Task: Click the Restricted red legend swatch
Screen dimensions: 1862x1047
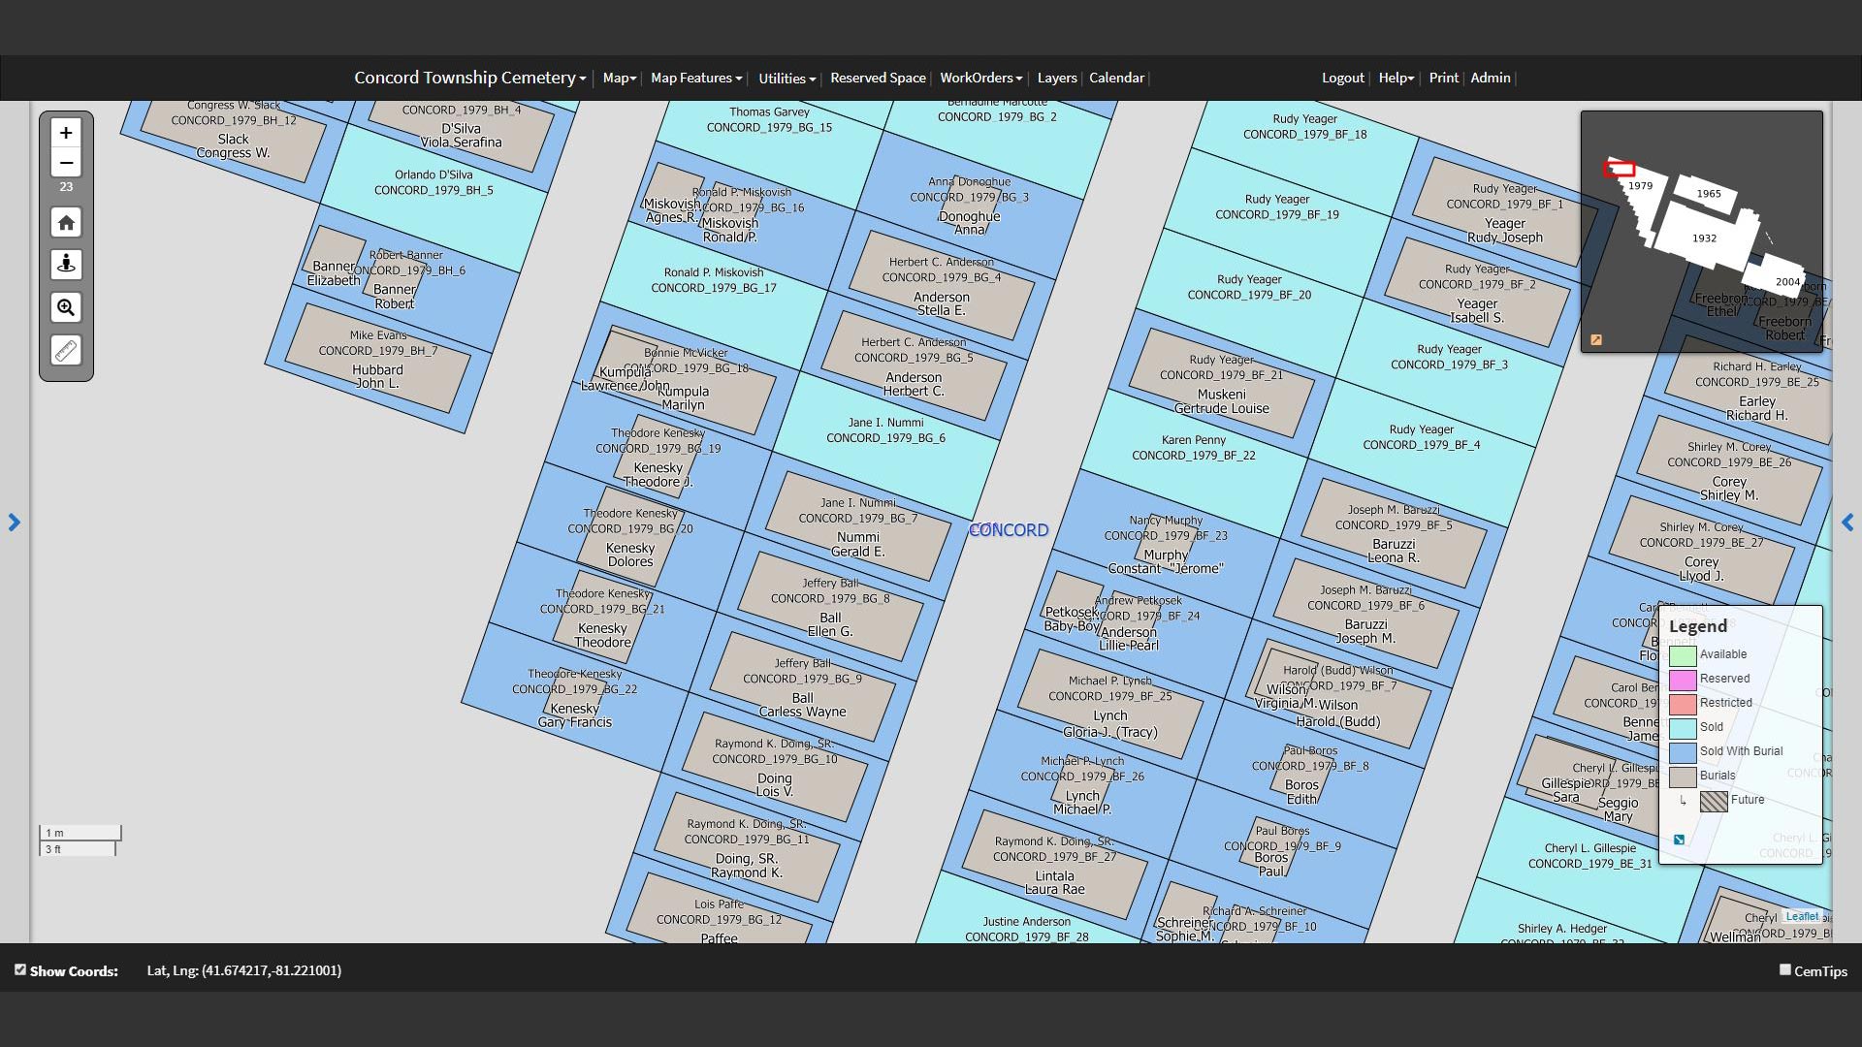Action: pyautogui.click(x=1683, y=704)
